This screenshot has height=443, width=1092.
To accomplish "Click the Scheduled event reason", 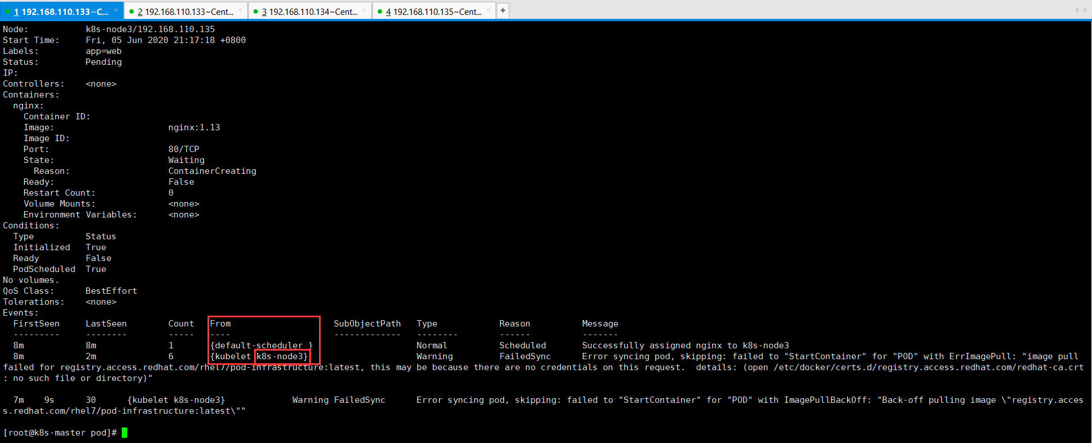I will [x=522, y=345].
